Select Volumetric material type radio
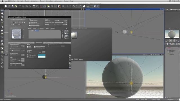The width and height of the screenshot is (180, 101). [x=30, y=24]
